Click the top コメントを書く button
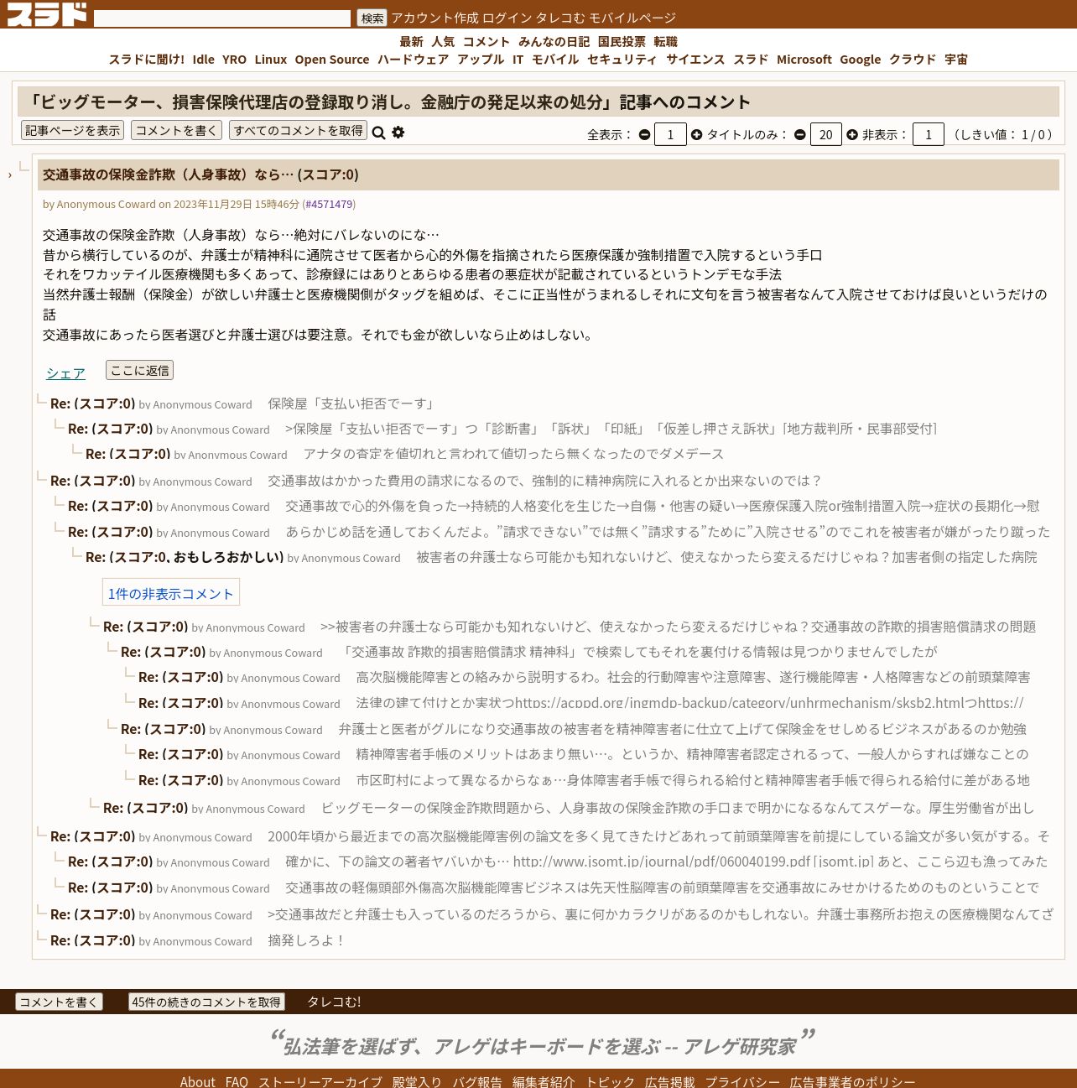1077x1088 pixels. tap(177, 130)
